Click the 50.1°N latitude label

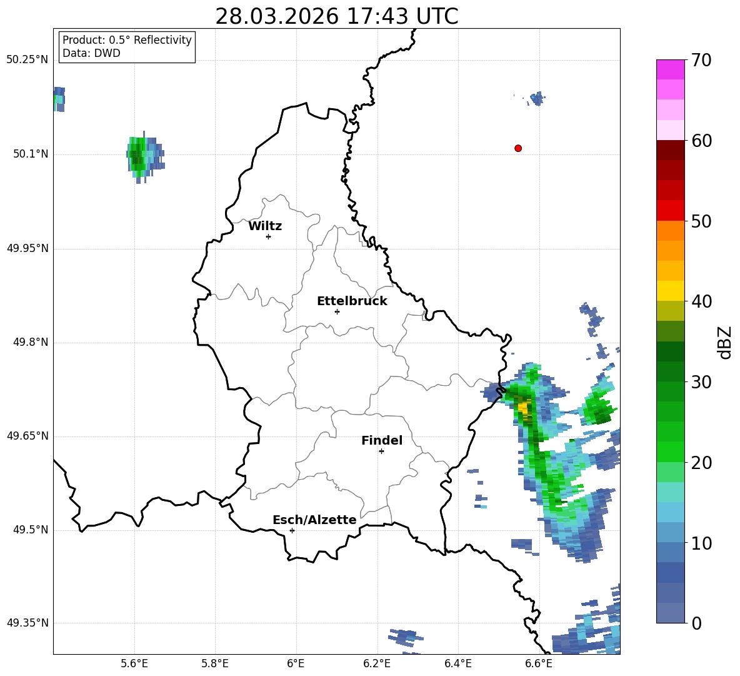[x=31, y=154]
